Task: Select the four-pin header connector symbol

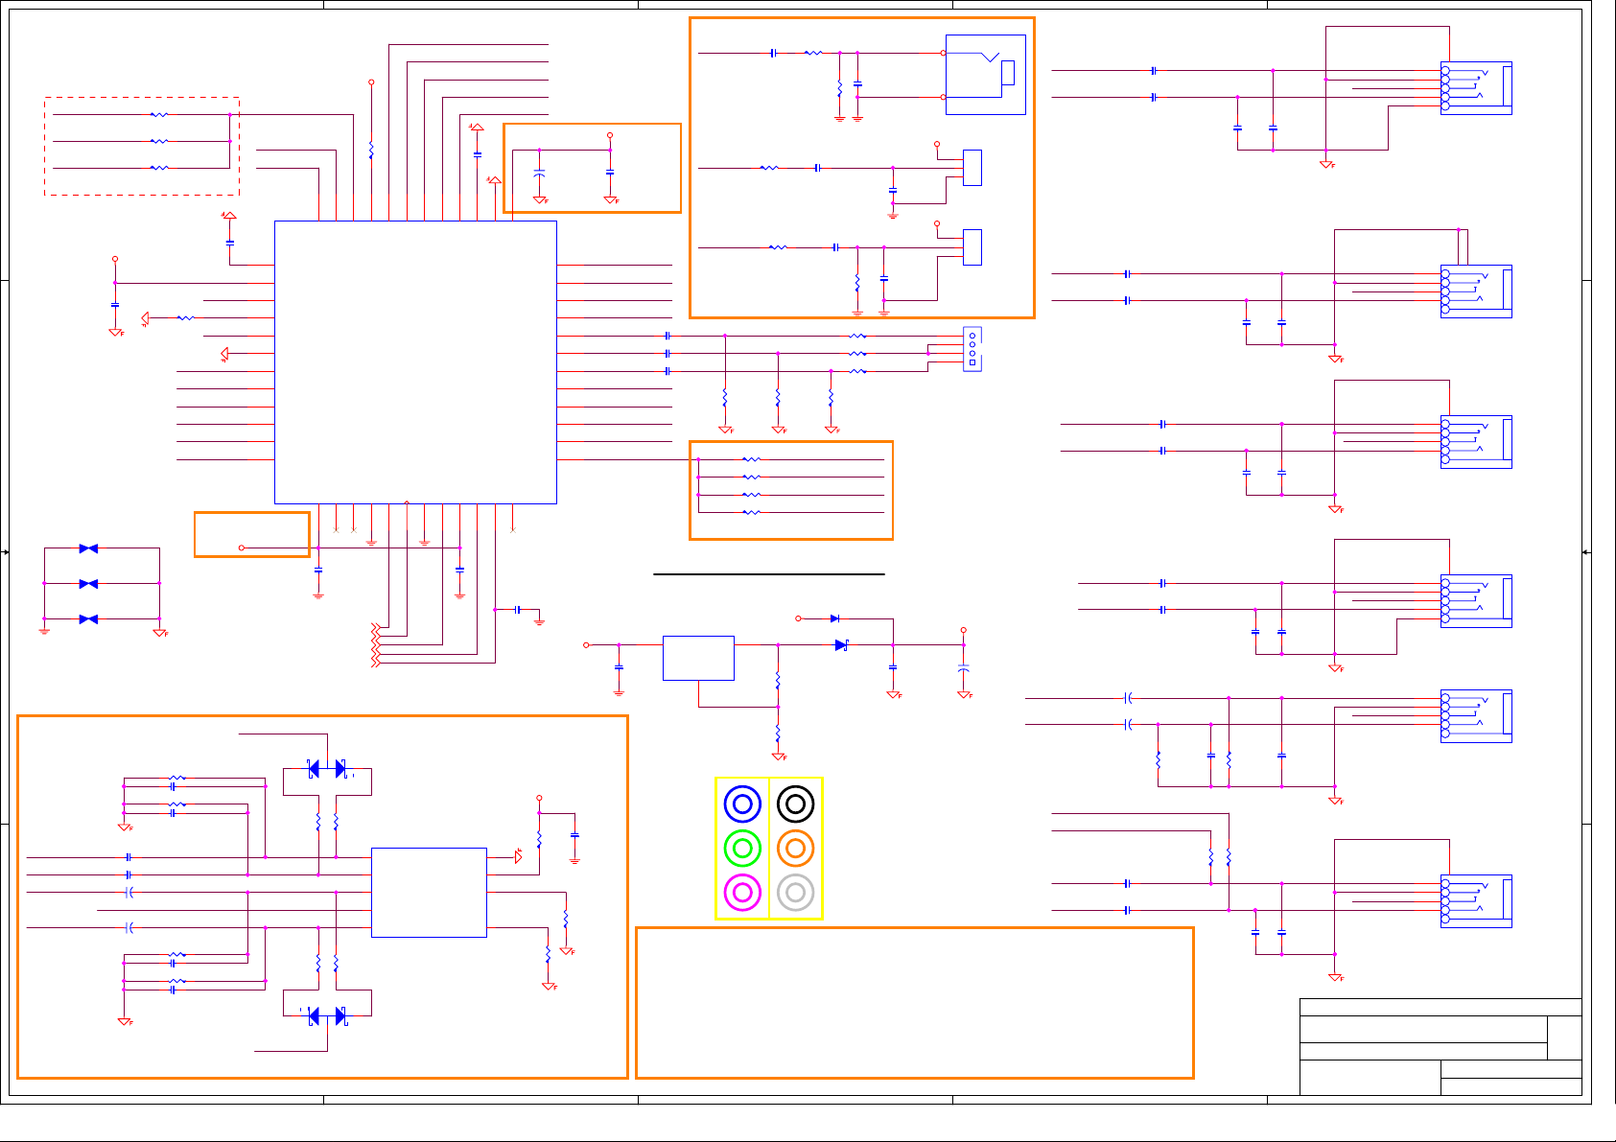Action: click(972, 349)
